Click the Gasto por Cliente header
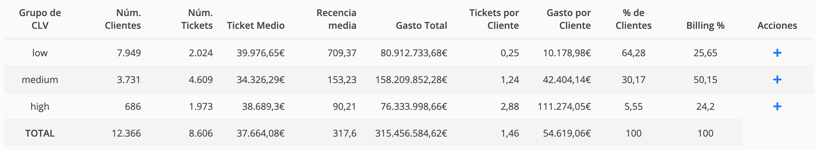Screen dimensions: 816x150 [569, 19]
